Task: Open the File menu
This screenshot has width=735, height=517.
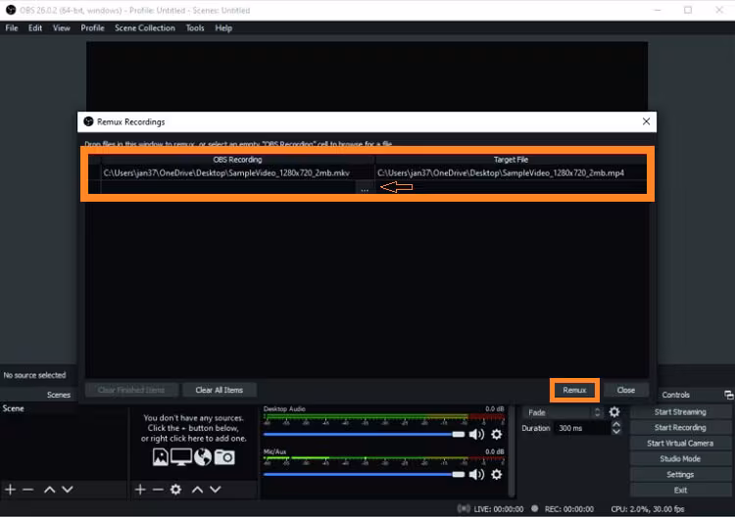Action: (11, 28)
